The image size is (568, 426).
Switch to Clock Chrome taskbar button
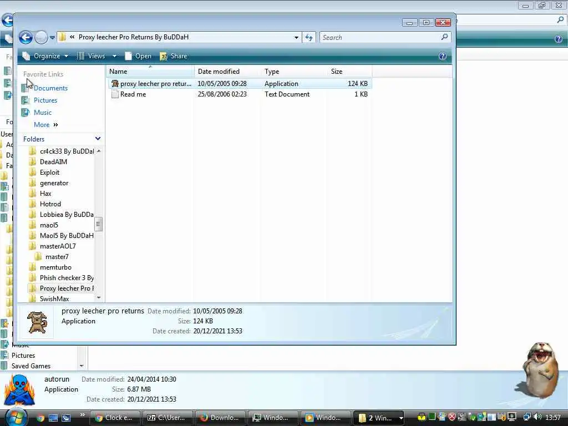[114, 418]
